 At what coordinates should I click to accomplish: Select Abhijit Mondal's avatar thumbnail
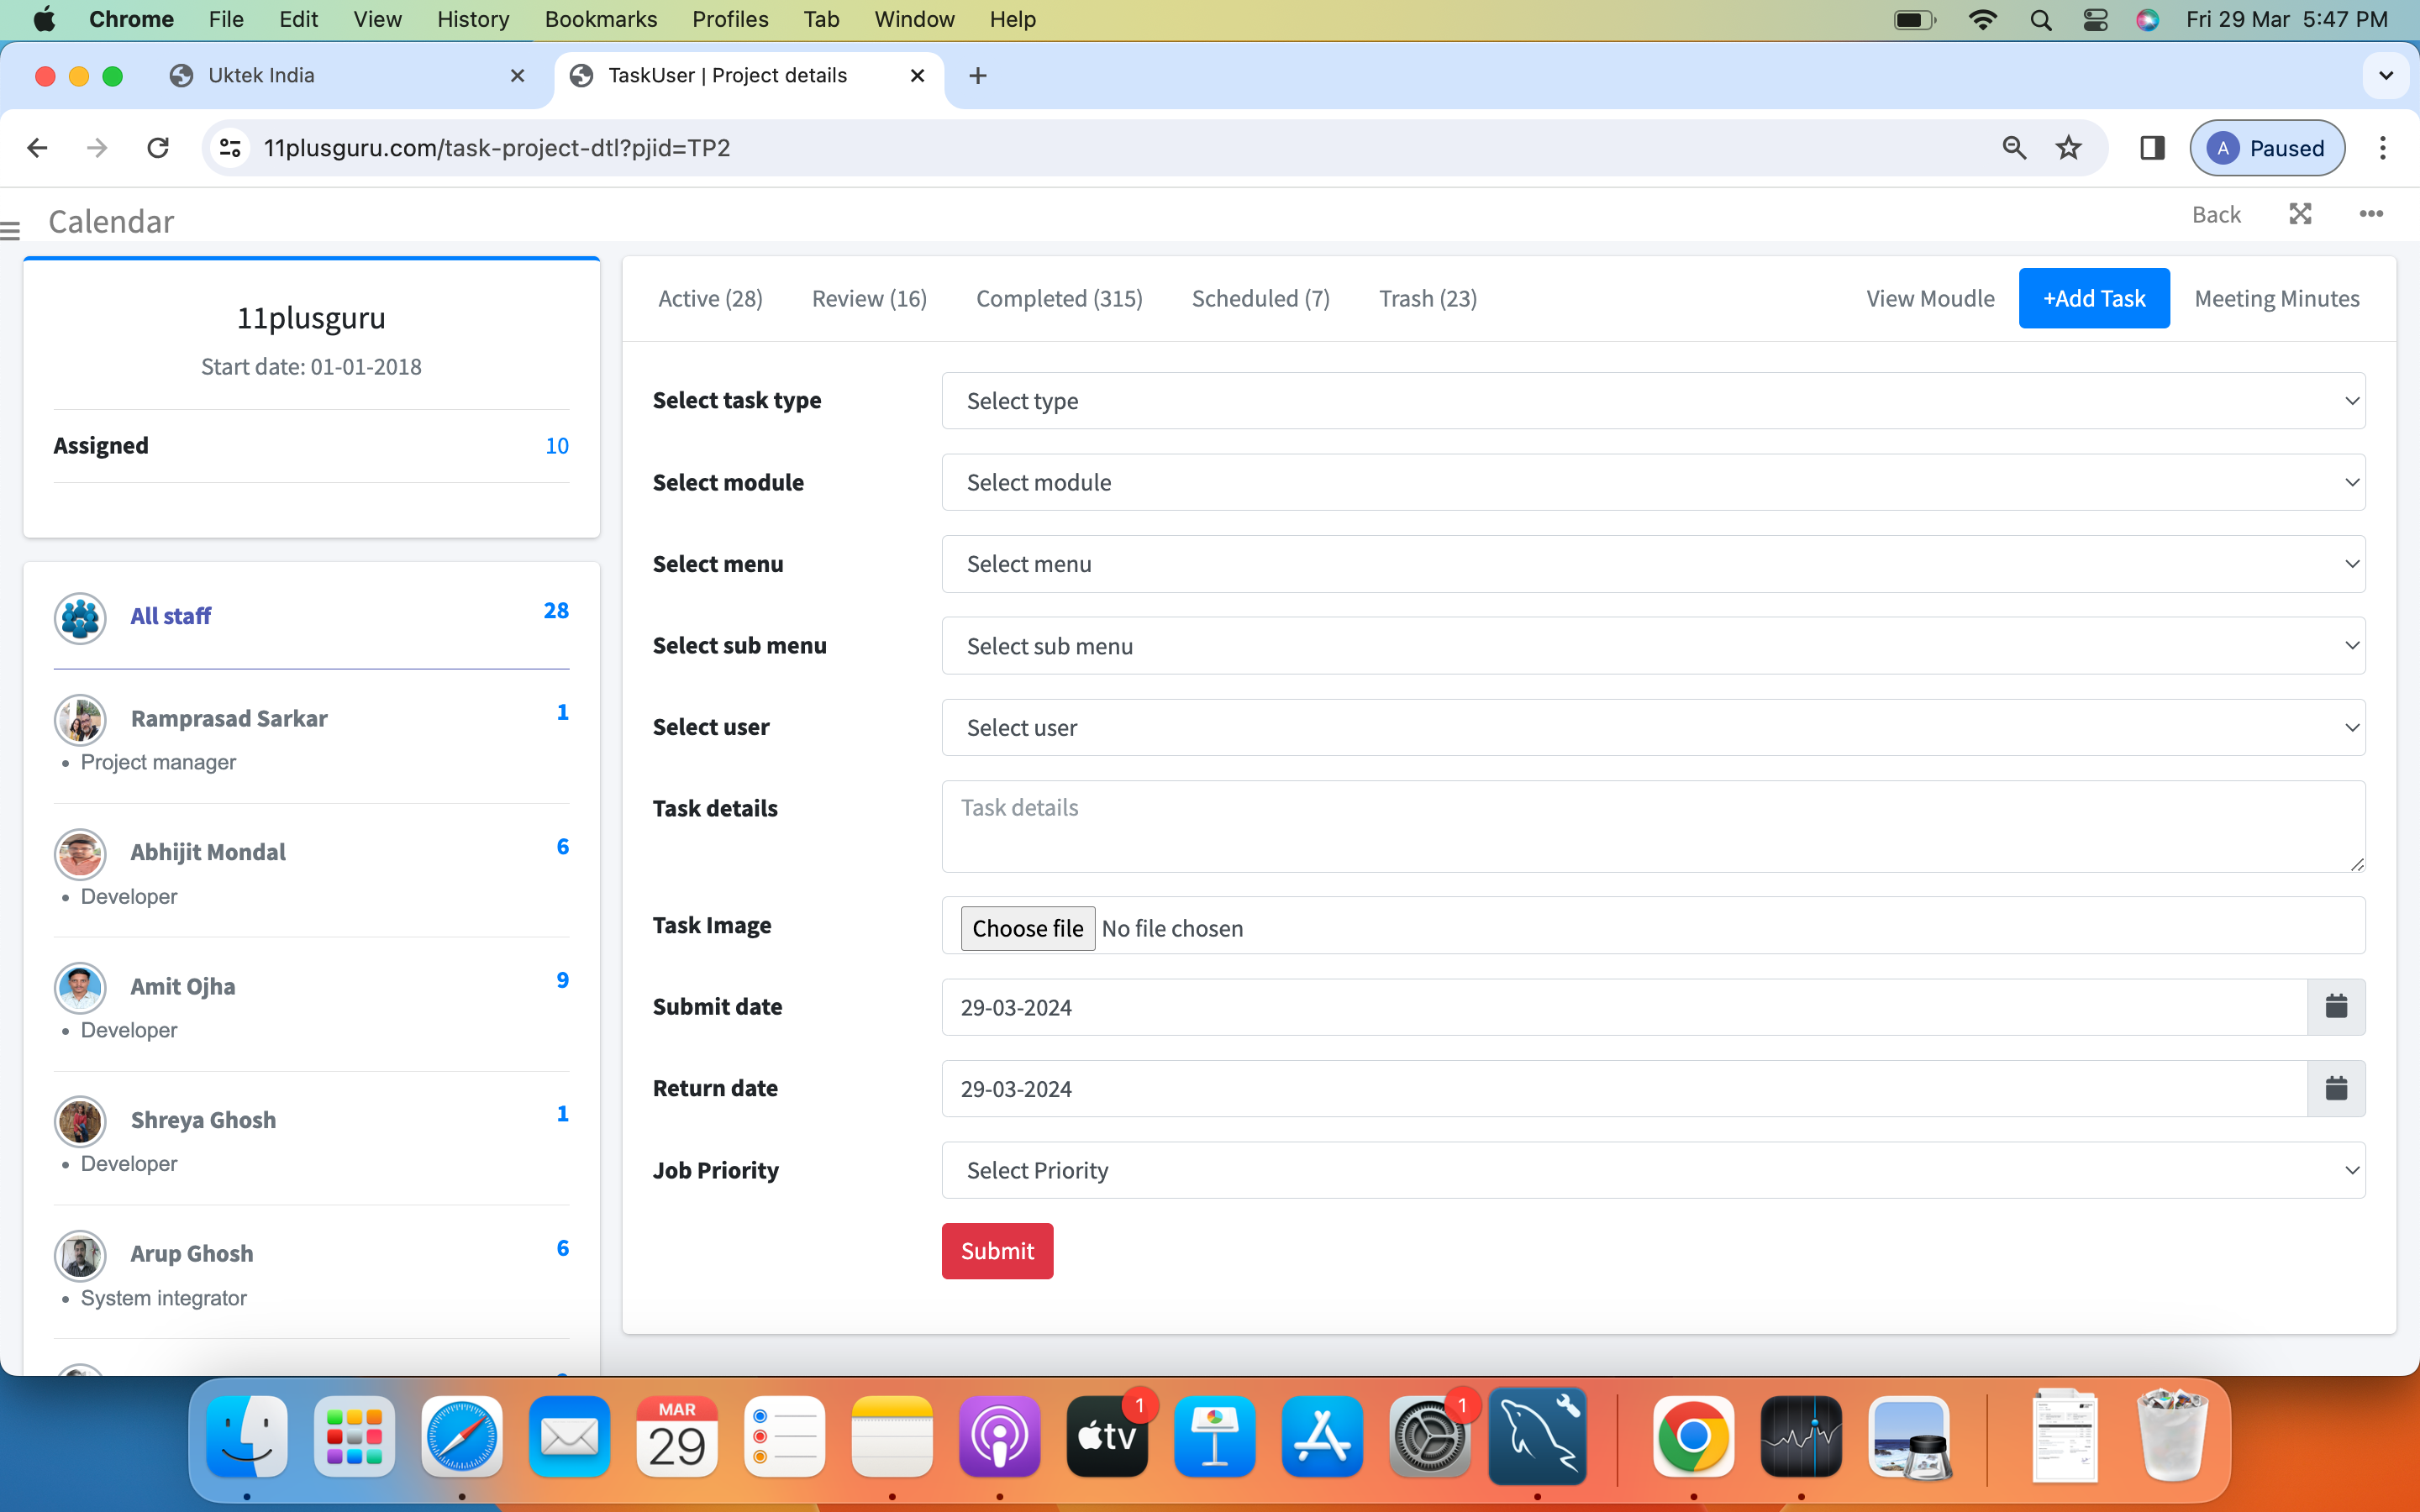[80, 853]
